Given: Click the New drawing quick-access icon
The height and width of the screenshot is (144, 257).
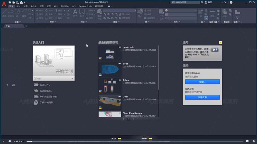Looking at the screenshot, I should (x=10, y=2).
